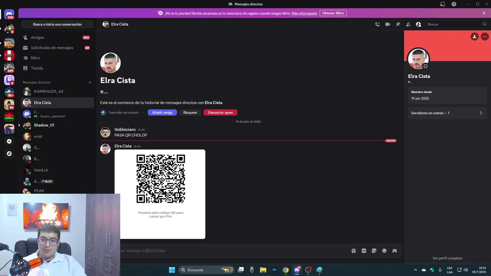Open Chrome from taskbar
The image size is (491, 276).
coord(285,270)
